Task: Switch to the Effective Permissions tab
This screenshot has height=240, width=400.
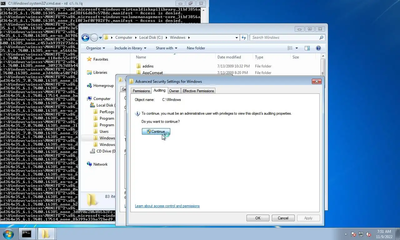Action: 198,91
